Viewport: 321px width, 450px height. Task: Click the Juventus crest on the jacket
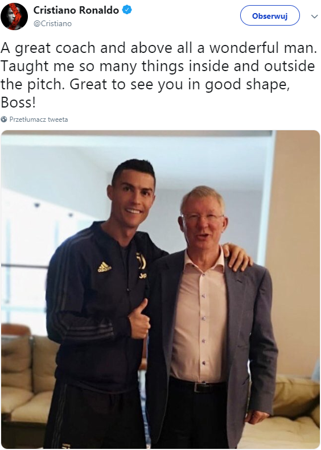pos(141,261)
